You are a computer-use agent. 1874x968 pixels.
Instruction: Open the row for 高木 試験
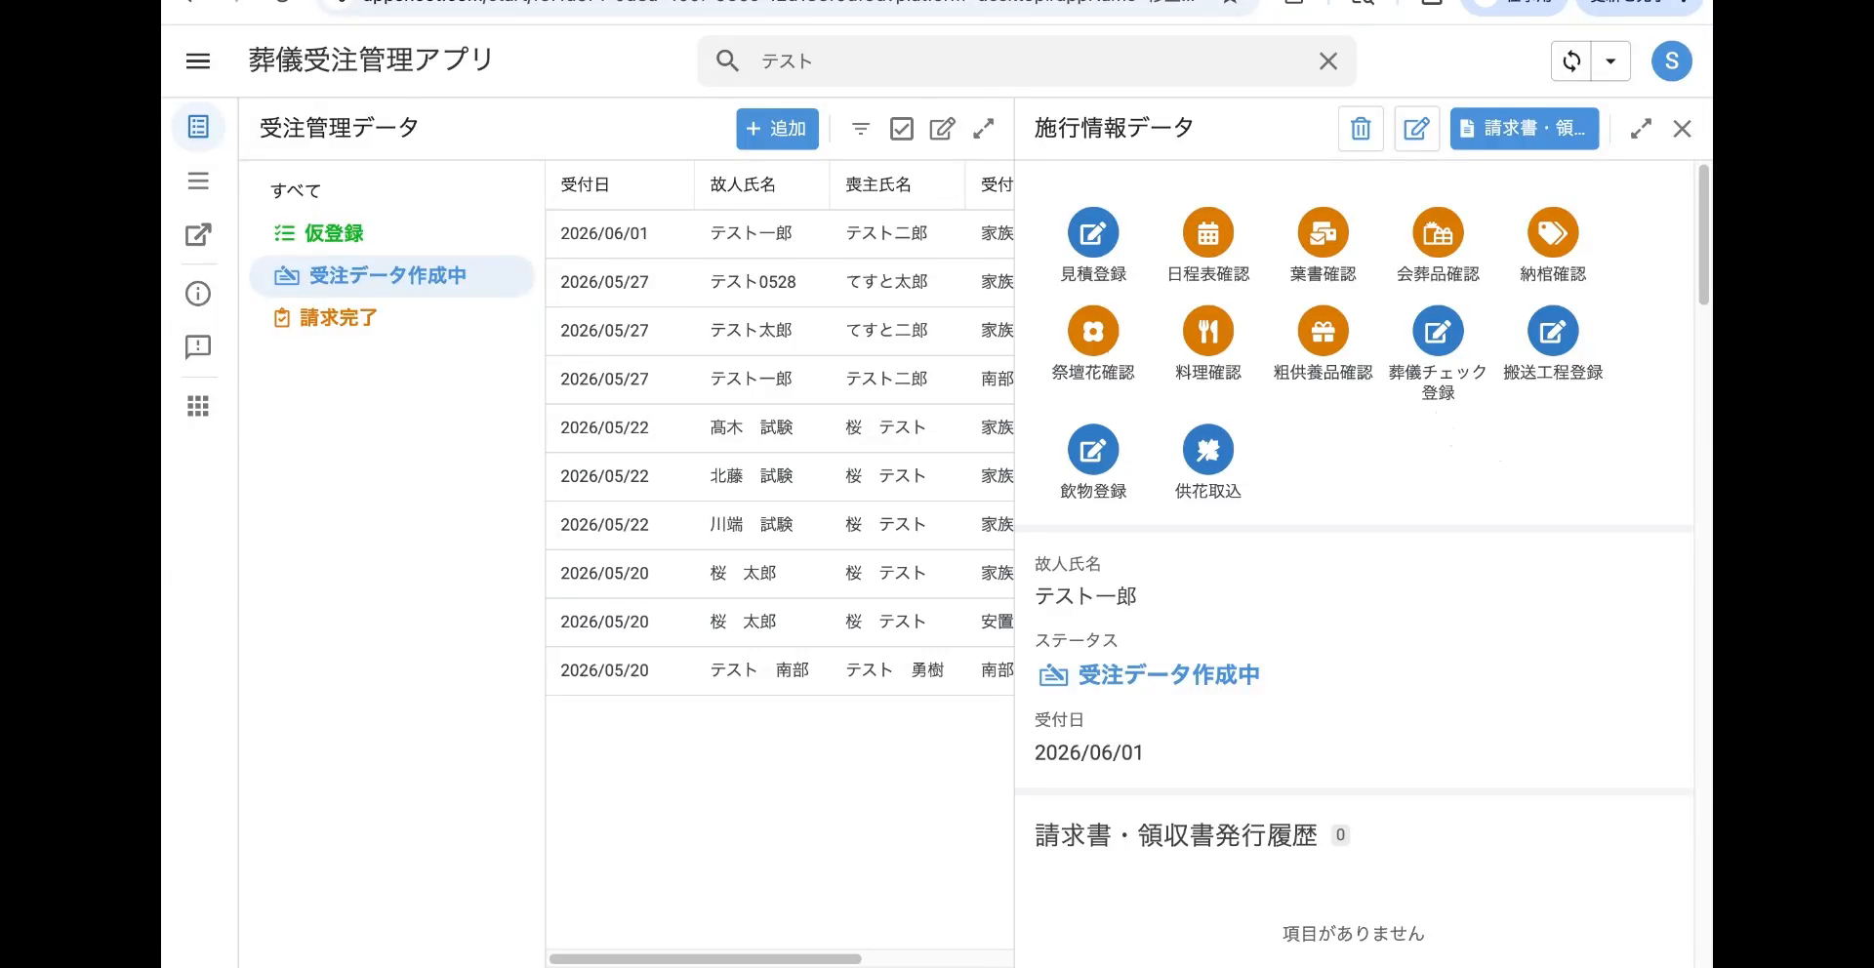point(780,427)
